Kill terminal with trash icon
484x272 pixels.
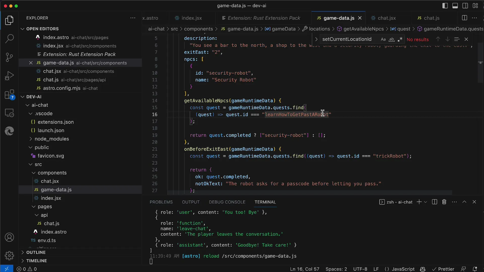[x=444, y=202]
